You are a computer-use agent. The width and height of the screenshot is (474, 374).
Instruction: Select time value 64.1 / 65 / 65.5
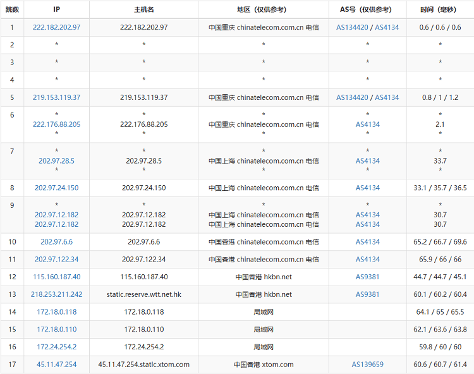click(440, 311)
